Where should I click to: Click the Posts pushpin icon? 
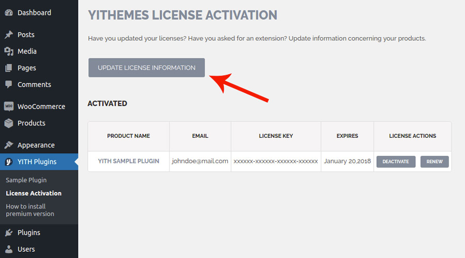(x=9, y=35)
